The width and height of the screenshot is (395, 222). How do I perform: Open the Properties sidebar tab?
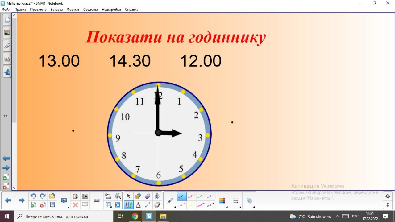pyautogui.click(x=7, y=59)
